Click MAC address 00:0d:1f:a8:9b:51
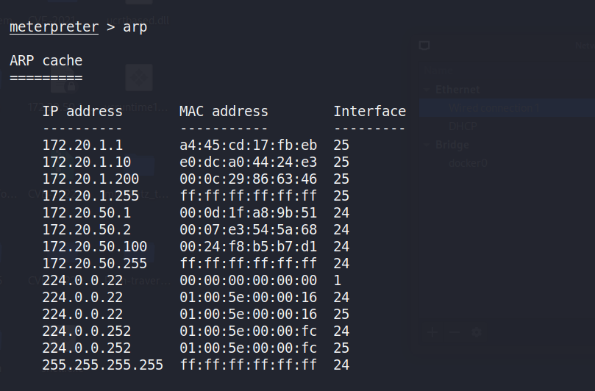 [x=248, y=212]
